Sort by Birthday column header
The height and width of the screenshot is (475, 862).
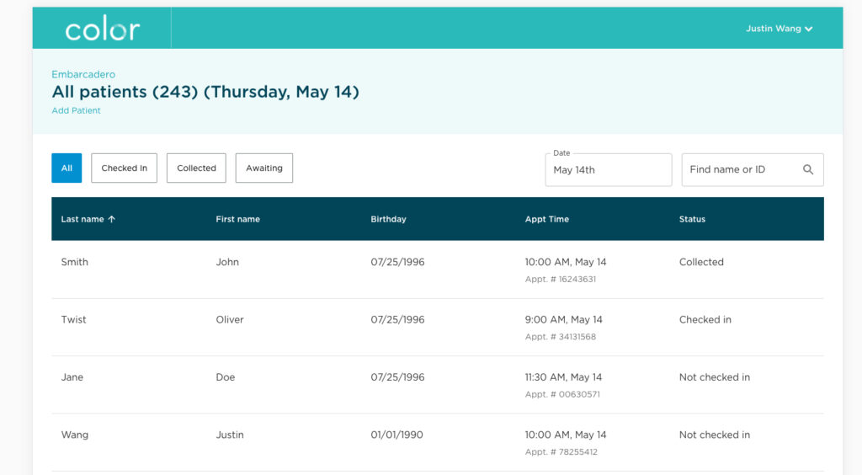[x=388, y=219]
